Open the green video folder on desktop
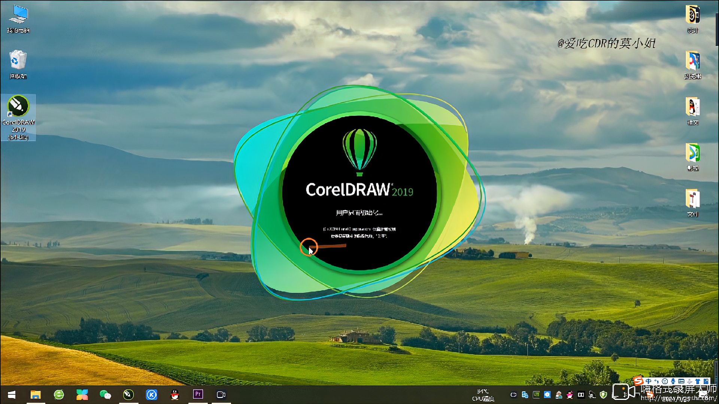 click(692, 157)
